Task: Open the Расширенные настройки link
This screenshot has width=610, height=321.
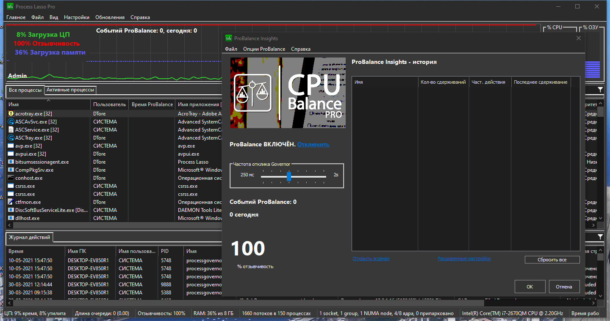Action: tap(464, 258)
